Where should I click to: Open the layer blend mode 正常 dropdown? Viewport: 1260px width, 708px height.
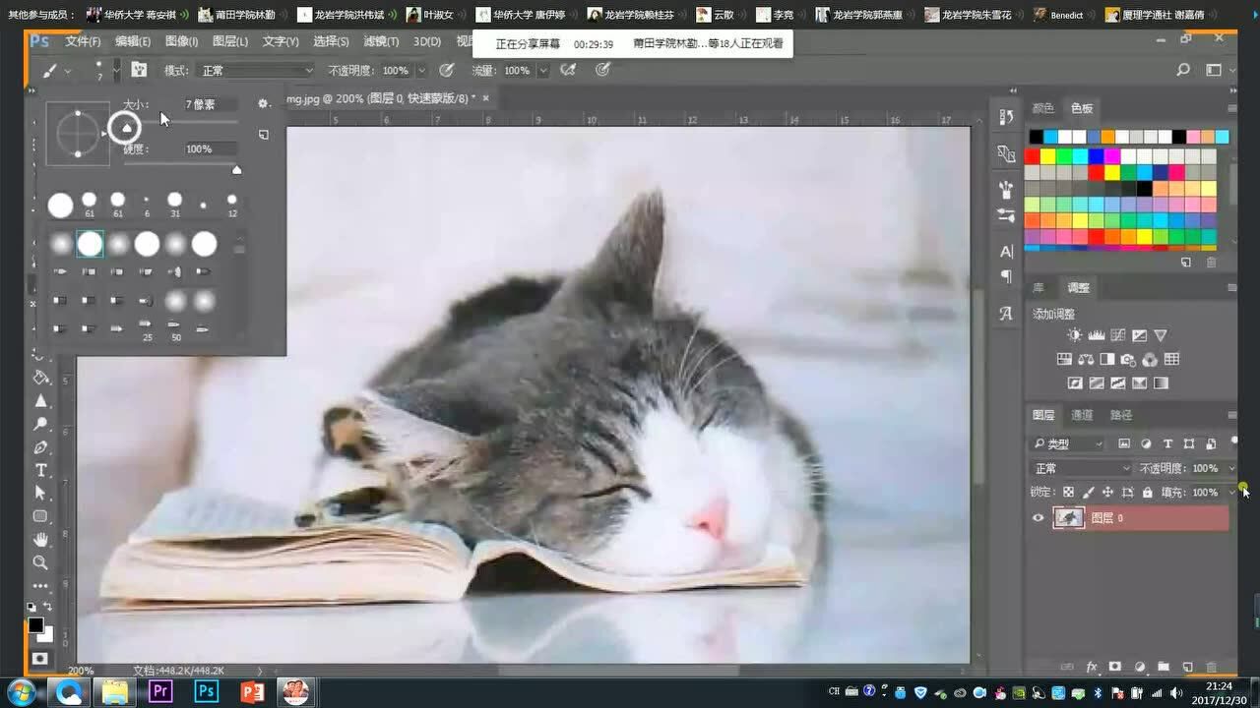(1082, 468)
